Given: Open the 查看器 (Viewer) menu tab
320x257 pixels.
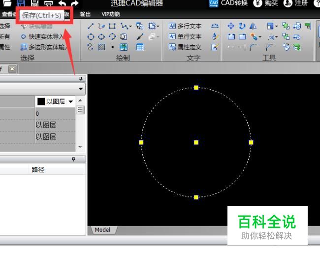Looking at the screenshot, I should pos(8,14).
